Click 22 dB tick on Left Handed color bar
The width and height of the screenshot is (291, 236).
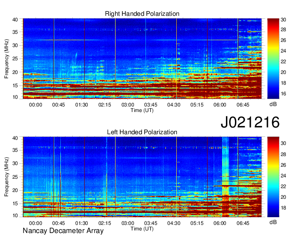[283, 186]
